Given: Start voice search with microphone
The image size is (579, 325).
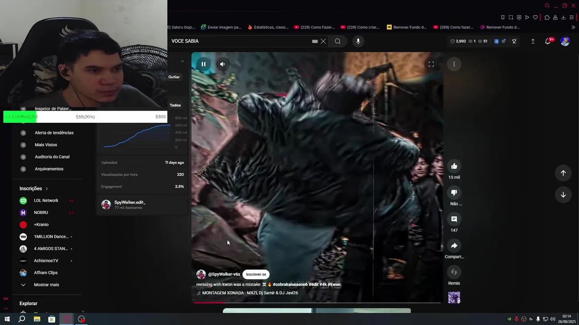Looking at the screenshot, I should 358,41.
